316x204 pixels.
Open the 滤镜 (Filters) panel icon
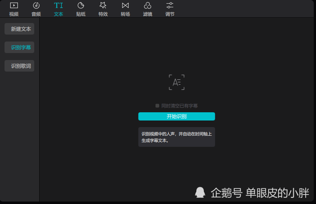148,6
